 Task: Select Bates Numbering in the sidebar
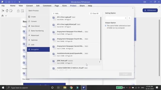point(38,31)
